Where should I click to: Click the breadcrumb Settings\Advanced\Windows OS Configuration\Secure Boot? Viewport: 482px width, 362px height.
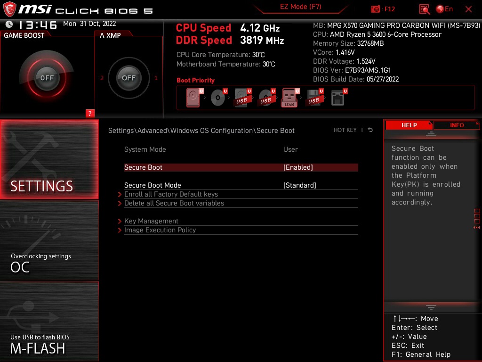pos(201,131)
